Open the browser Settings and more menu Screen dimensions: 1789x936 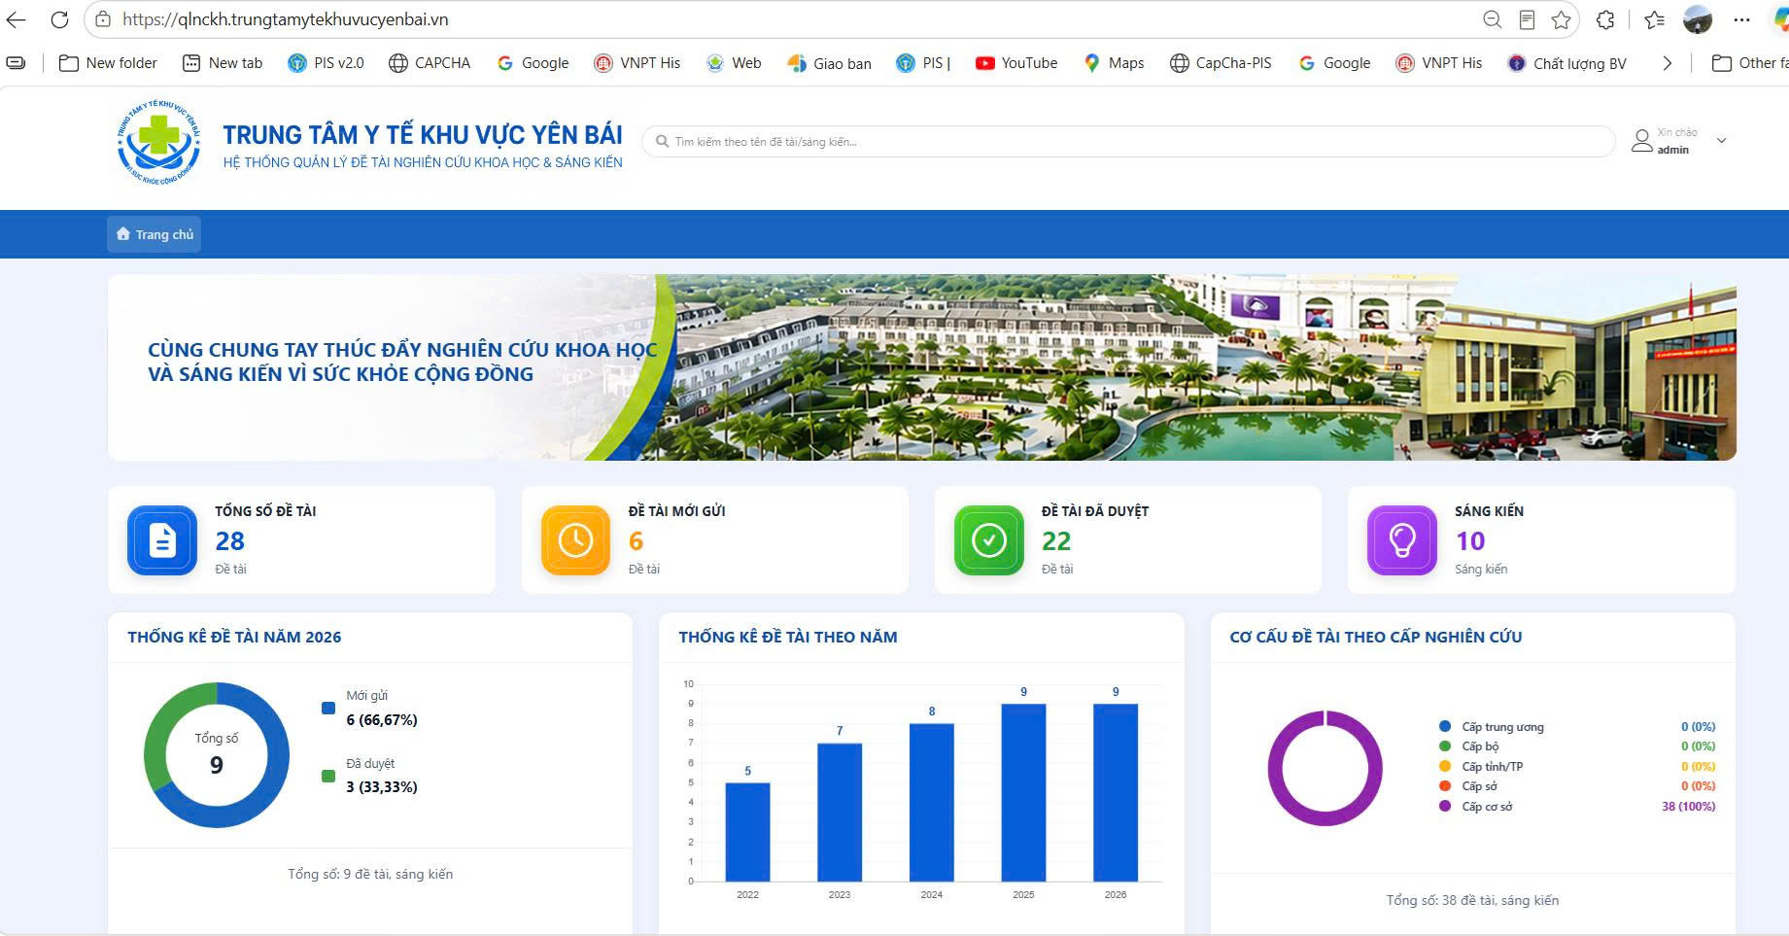coord(1741,19)
